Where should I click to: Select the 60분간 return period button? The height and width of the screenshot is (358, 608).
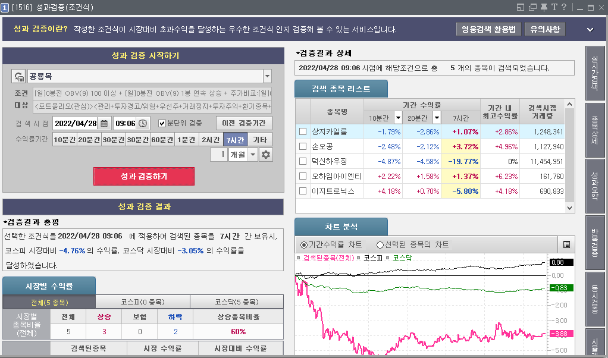(x=162, y=140)
